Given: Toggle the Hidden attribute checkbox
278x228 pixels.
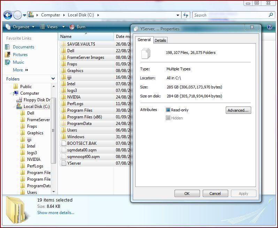Looking at the screenshot, I should (168, 118).
